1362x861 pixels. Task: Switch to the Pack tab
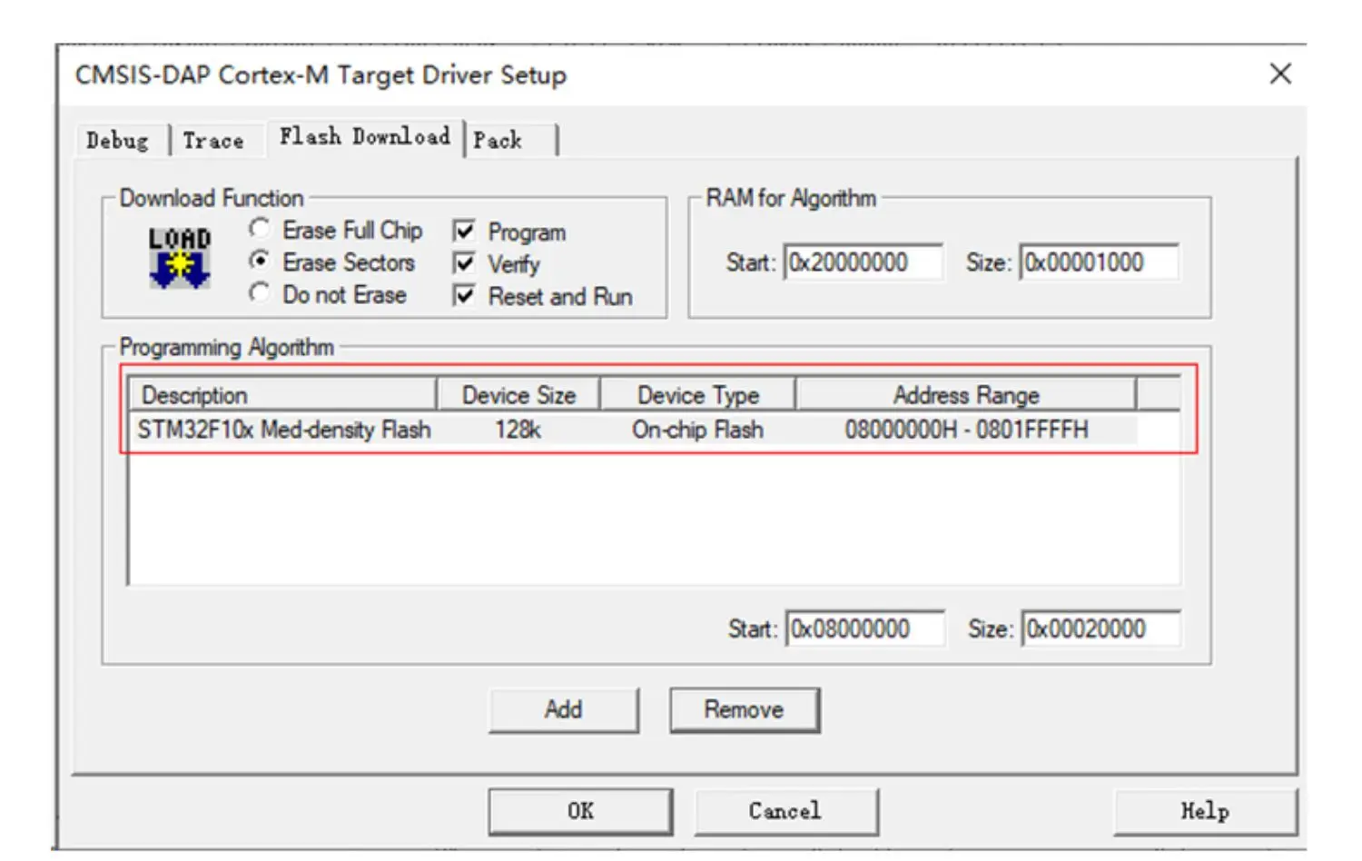(500, 139)
